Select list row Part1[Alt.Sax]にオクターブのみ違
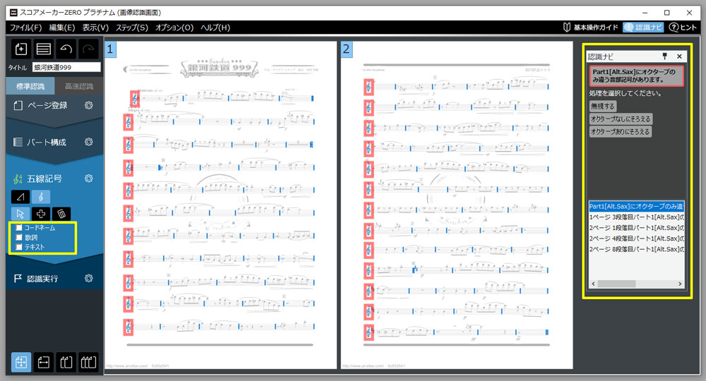Image resolution: width=706 pixels, height=381 pixels. coord(637,206)
